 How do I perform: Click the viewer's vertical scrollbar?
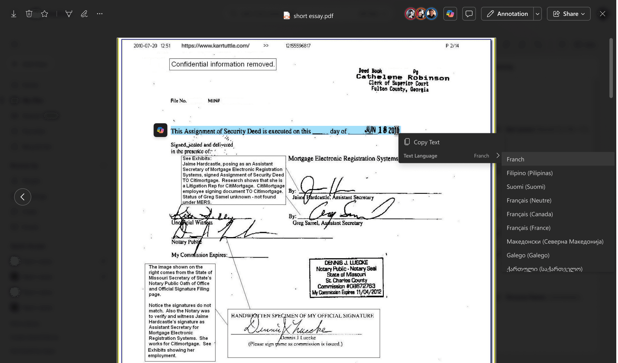[x=611, y=68]
